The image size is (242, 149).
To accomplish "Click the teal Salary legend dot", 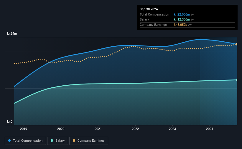I will pos(52,140).
